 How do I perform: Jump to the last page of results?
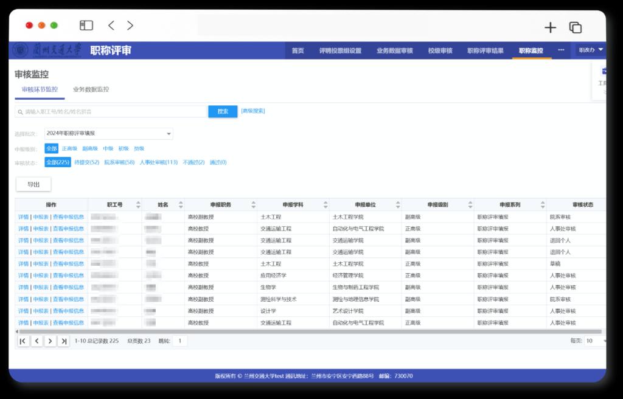tap(64, 341)
